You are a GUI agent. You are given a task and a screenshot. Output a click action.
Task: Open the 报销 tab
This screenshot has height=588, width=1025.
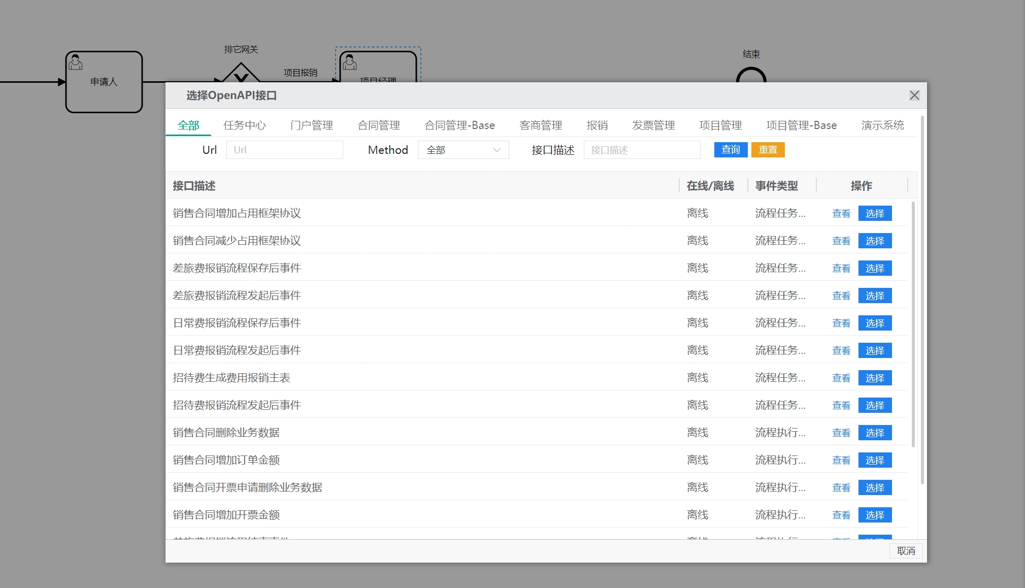coord(597,125)
